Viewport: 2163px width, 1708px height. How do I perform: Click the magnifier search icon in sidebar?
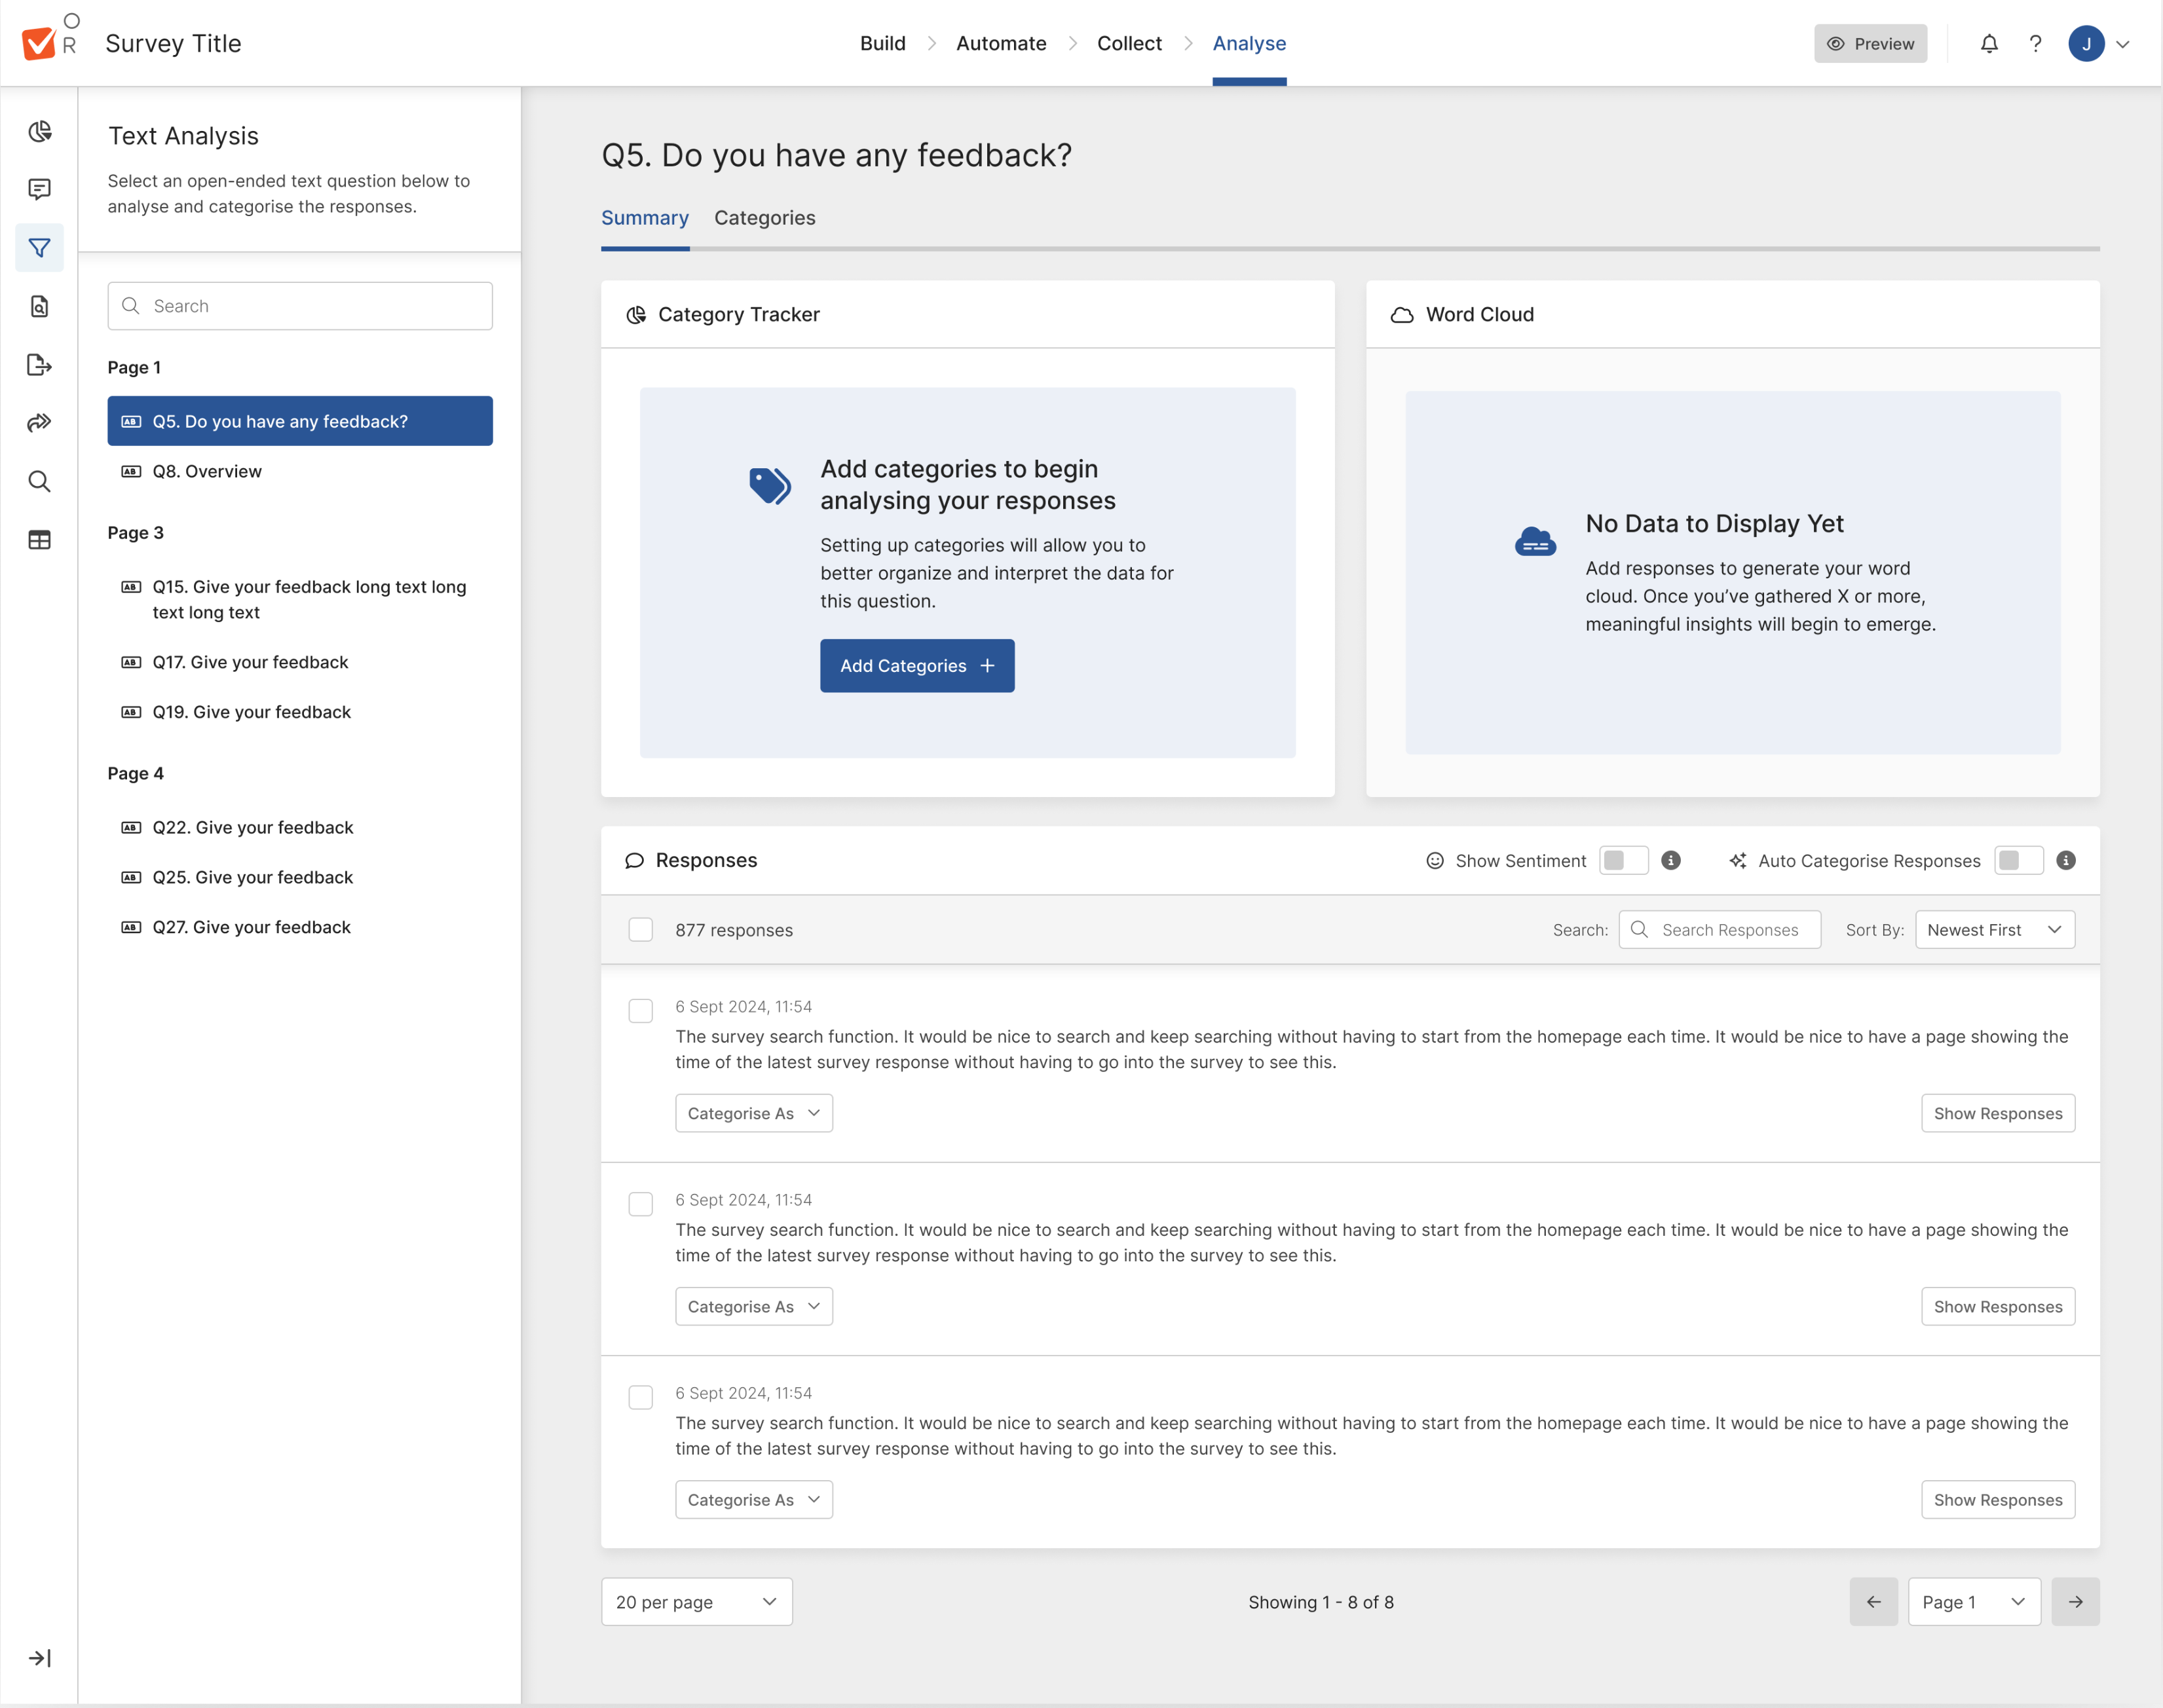point(39,481)
